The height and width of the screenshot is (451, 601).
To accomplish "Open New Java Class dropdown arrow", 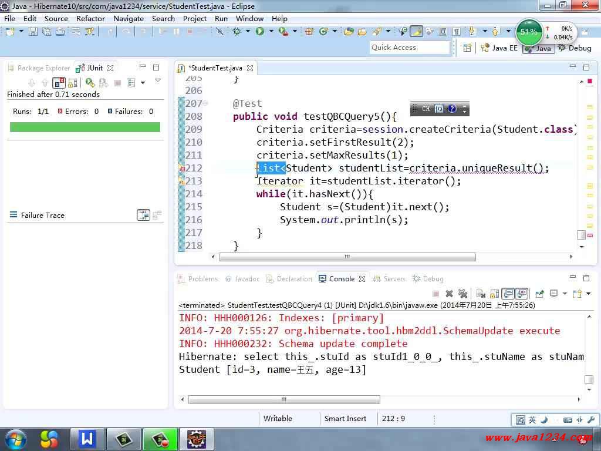I will click(334, 32).
